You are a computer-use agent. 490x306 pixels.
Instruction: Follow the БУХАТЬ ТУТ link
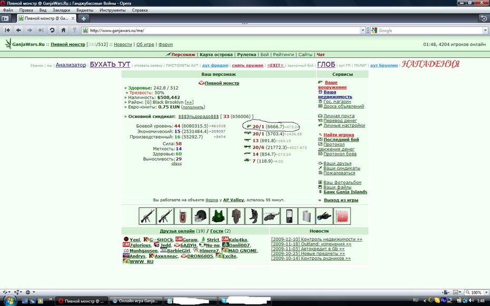coord(110,65)
